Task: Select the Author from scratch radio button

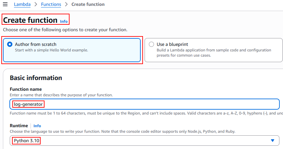Action: tap(10, 44)
